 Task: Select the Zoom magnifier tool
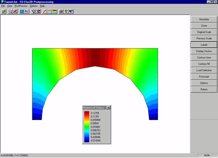point(10,11)
